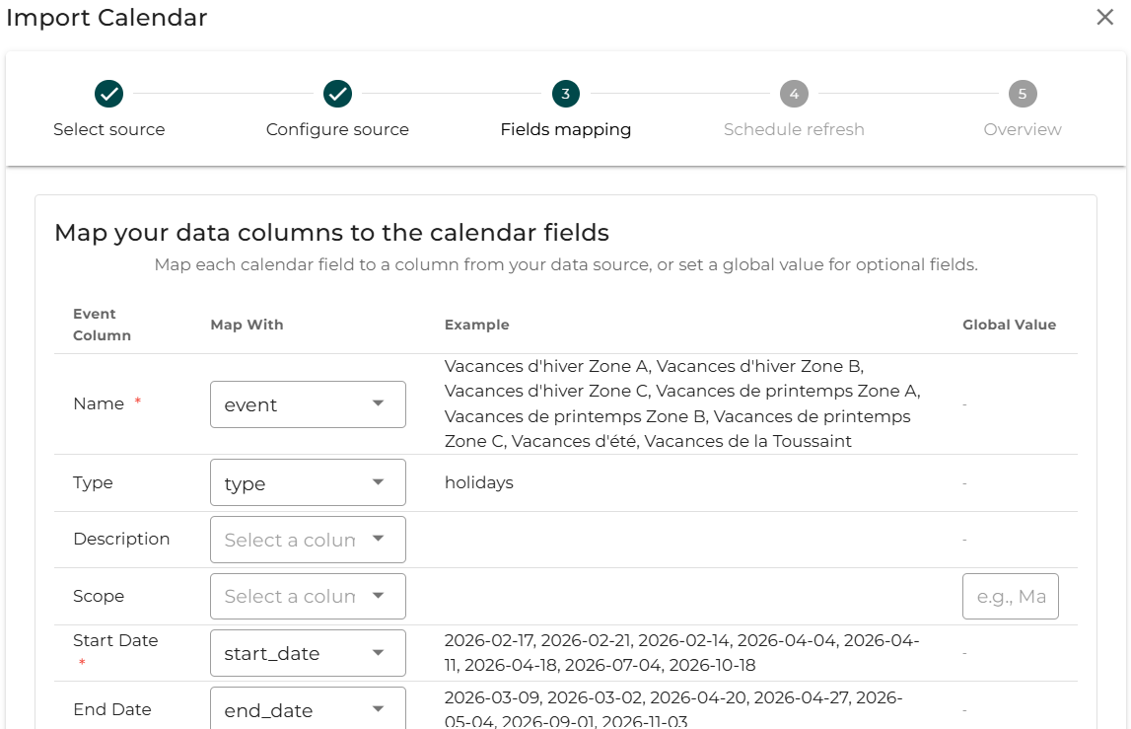The height and width of the screenshot is (729, 1131).
Task: Click the Select source completed checkmark icon
Action: pos(108,94)
